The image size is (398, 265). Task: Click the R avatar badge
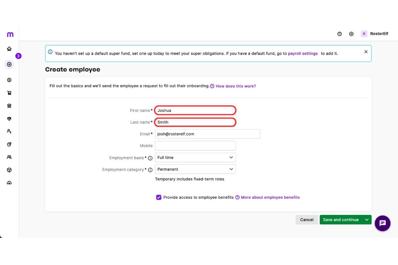364,34
